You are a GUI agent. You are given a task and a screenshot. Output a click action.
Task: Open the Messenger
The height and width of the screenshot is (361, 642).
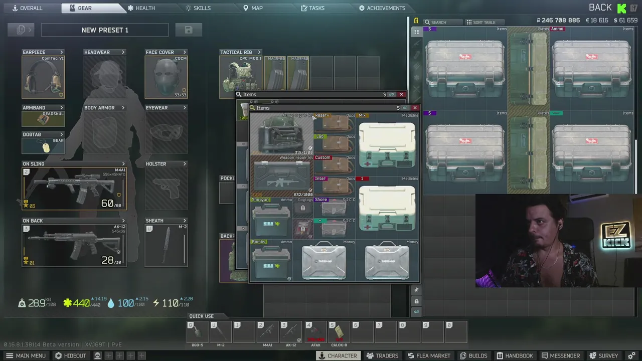[560, 355]
